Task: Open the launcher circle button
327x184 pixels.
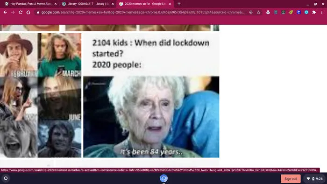Action: click(6, 178)
